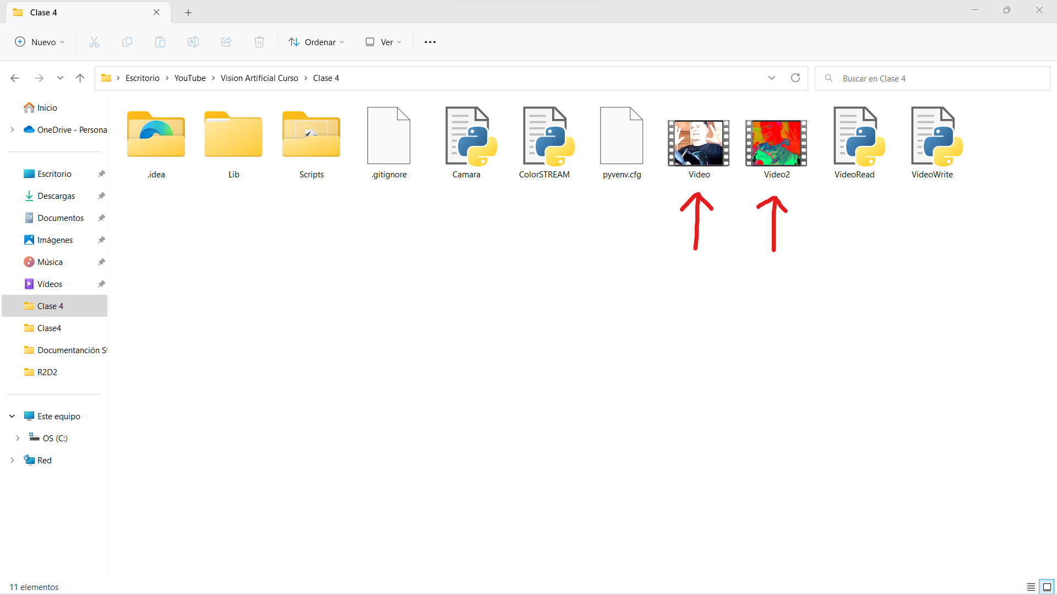Go up one folder level
Screen dimensions: 1057x595
[x=80, y=78]
